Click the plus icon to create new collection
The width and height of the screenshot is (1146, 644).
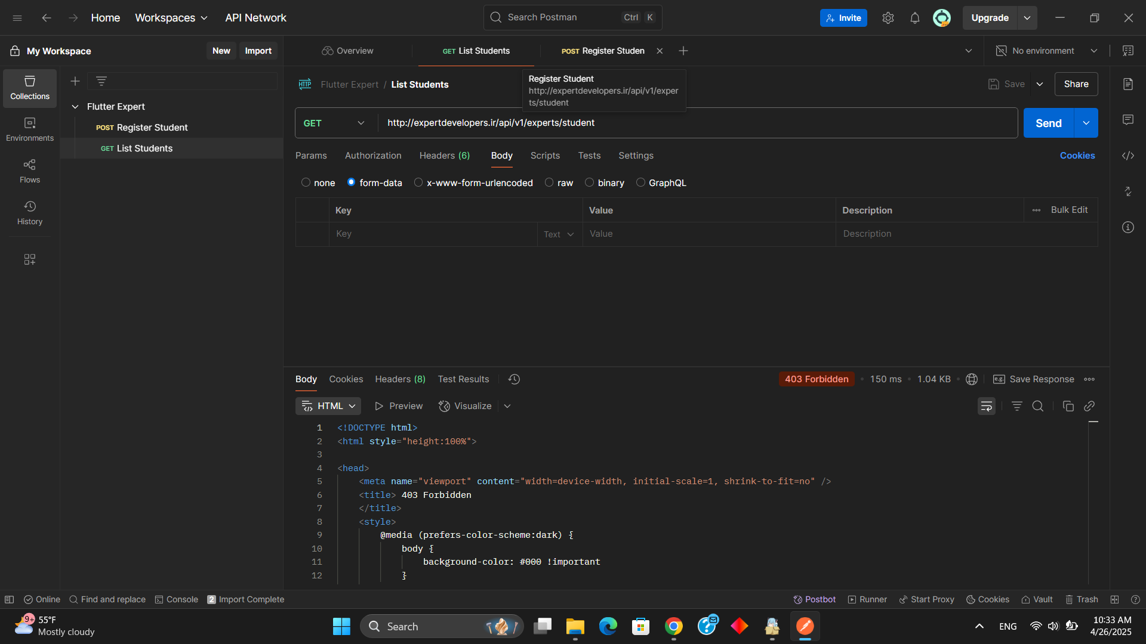tap(75, 81)
